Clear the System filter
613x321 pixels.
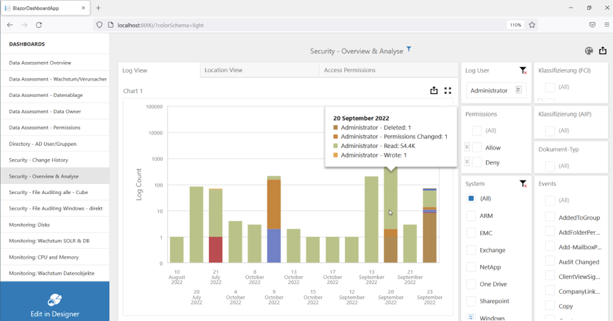point(523,184)
